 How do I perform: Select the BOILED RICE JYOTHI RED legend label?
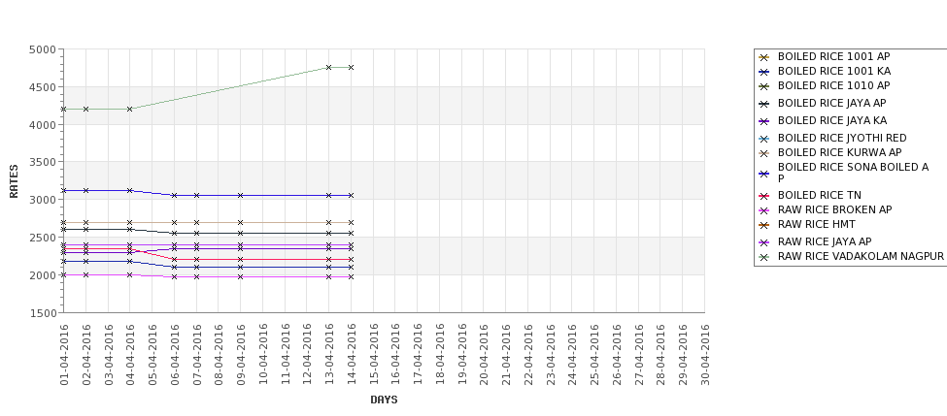842,138
